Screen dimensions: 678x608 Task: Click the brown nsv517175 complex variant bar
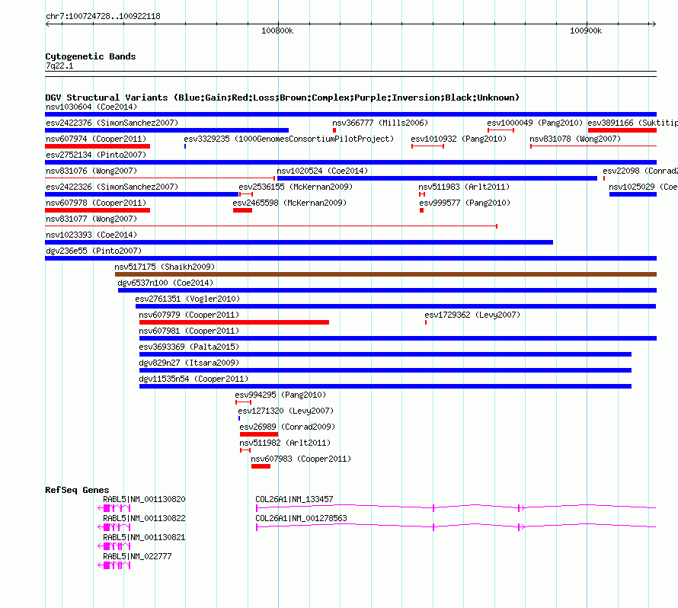tap(385, 274)
